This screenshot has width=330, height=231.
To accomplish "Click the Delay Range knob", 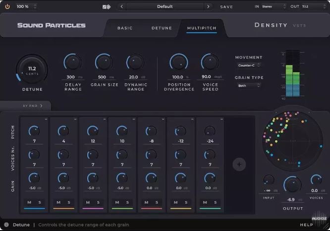I will (x=72, y=62).
